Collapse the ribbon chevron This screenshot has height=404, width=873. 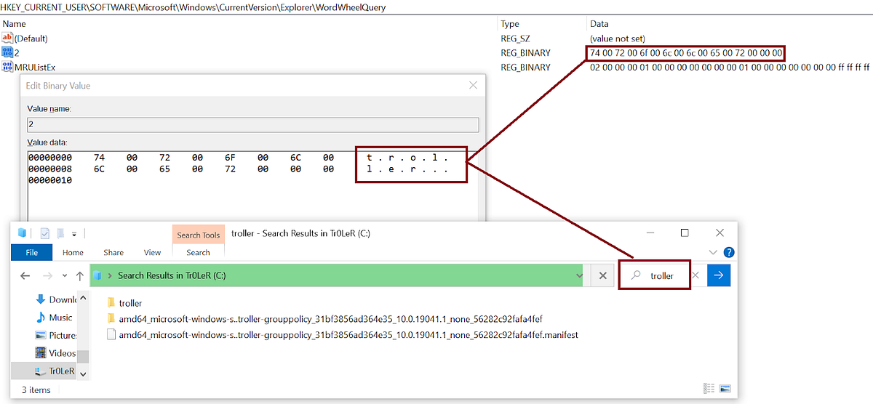714,252
